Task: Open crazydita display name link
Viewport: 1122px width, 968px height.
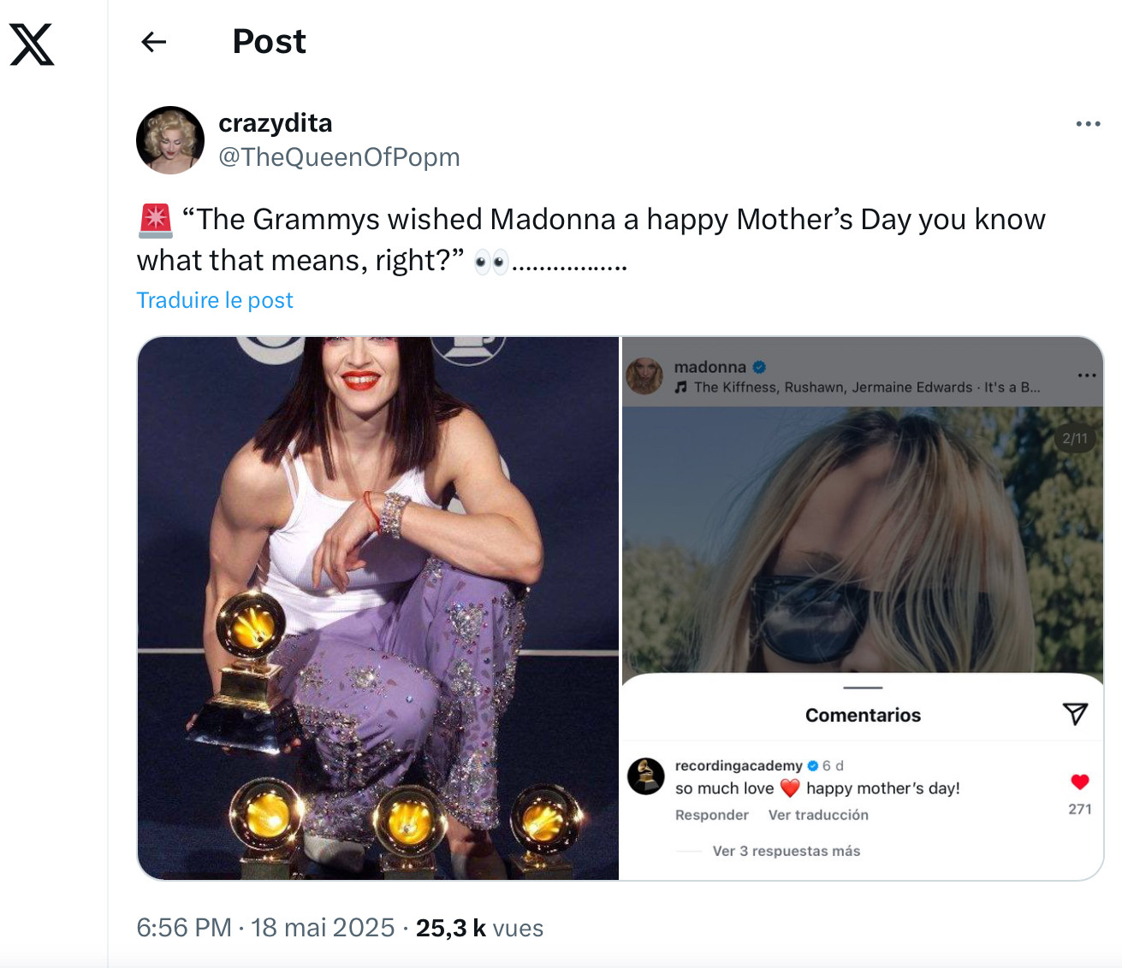Action: click(275, 123)
